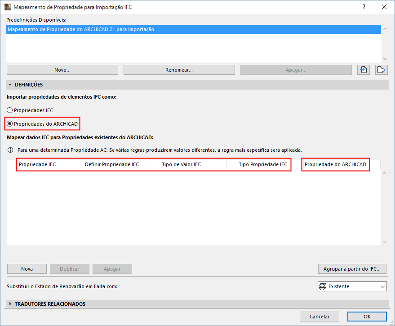Viewport: 395px width, 326px height.
Task: Click the brick icon in Existente dropdown
Action: (x=323, y=286)
